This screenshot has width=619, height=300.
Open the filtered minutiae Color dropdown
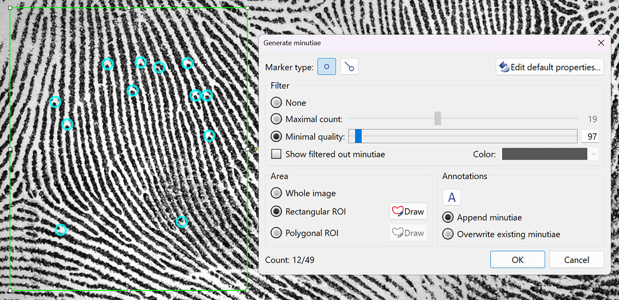pos(593,154)
